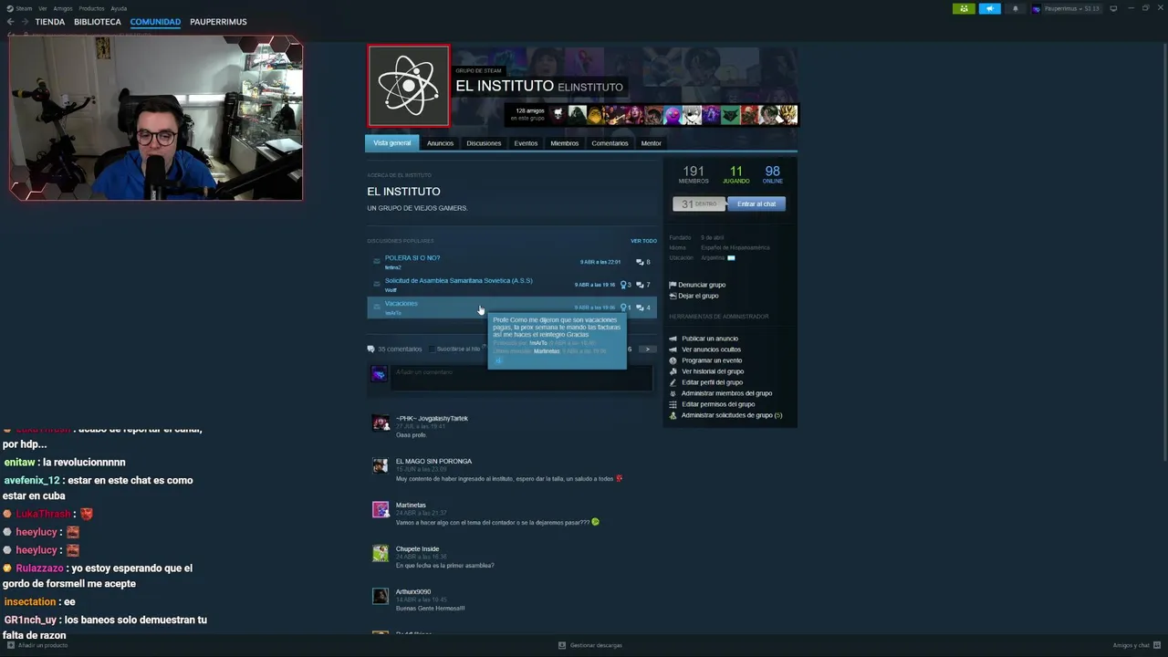Select the Miembros tab

[565, 143]
